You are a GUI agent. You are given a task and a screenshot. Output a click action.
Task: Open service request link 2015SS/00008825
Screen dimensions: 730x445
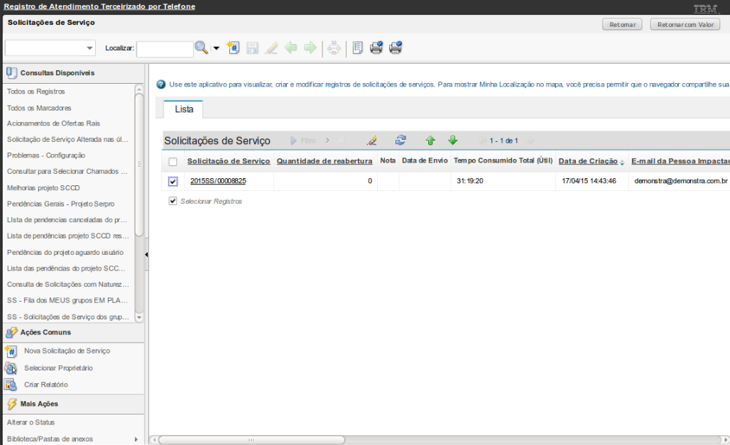coord(218,181)
